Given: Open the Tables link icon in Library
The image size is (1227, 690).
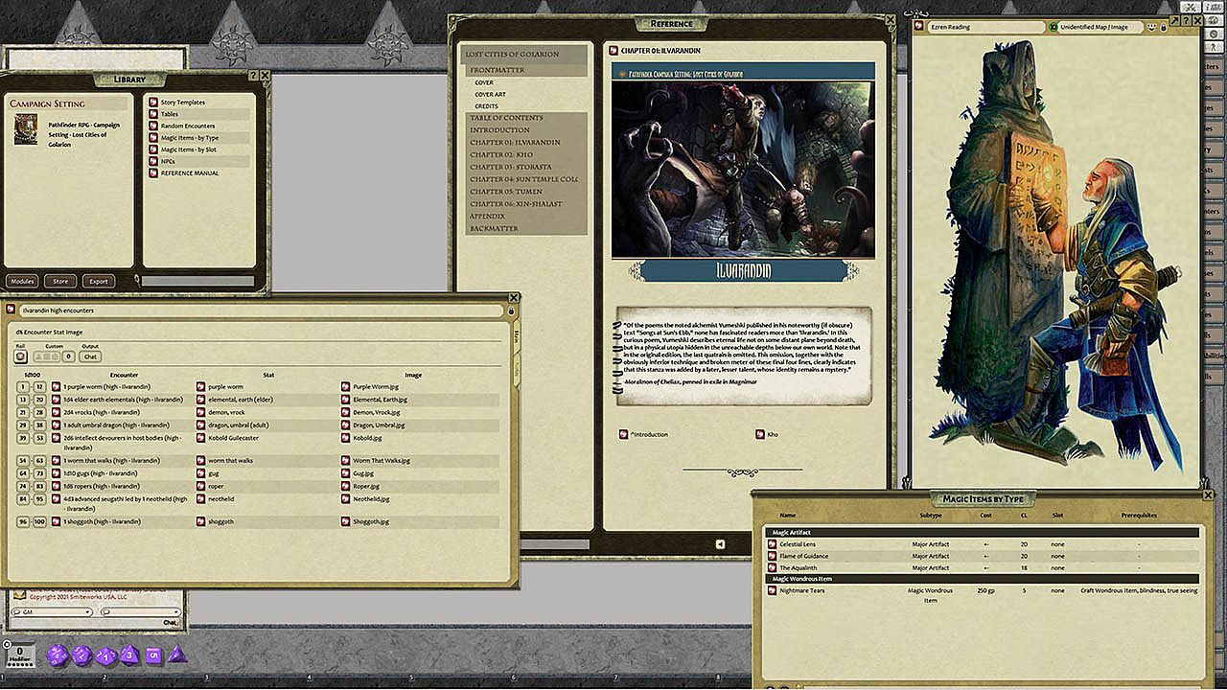Looking at the screenshot, I should tap(152, 114).
